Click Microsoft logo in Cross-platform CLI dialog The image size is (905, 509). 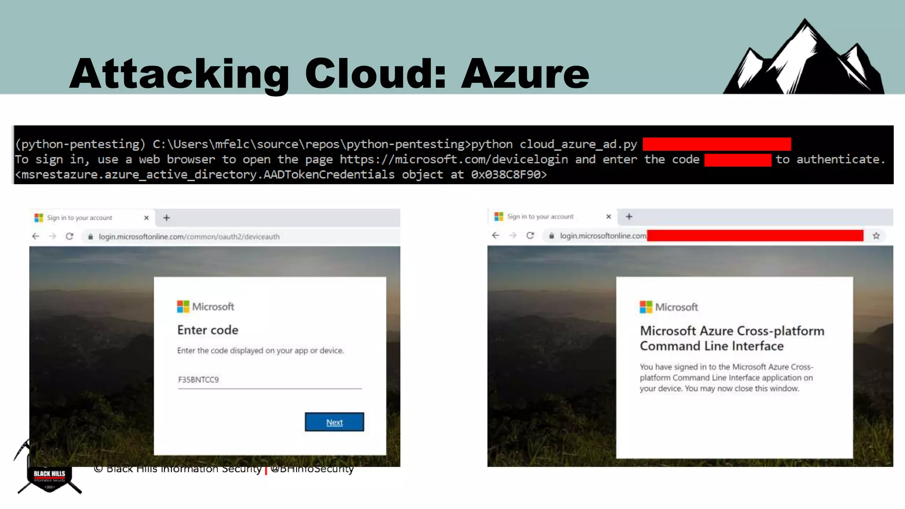pyautogui.click(x=669, y=307)
